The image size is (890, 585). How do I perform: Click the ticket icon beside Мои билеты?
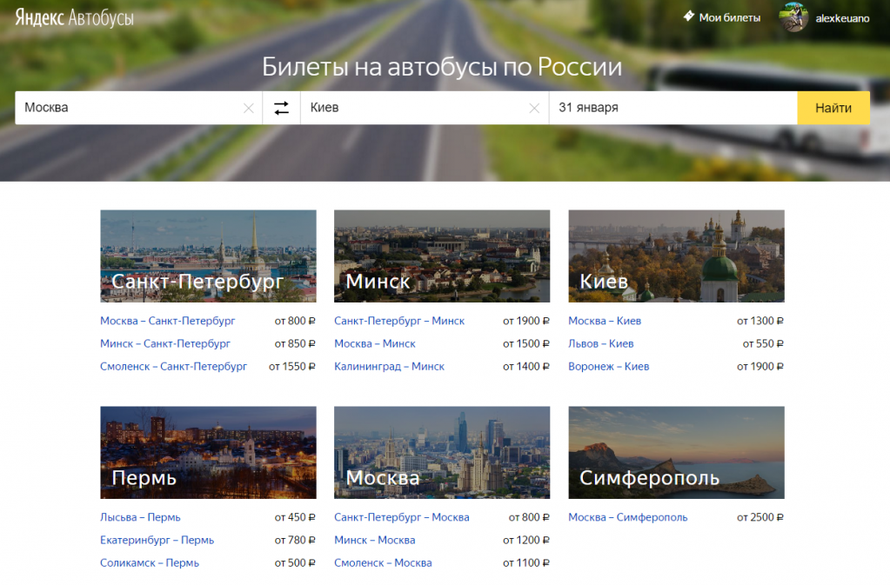689,17
